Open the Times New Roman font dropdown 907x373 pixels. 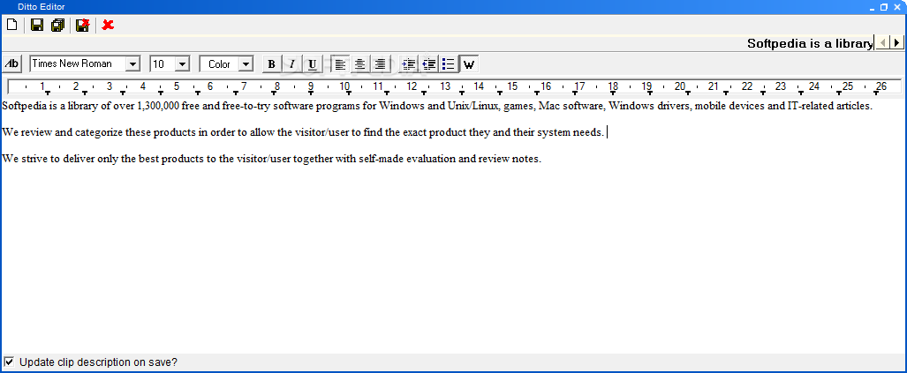[x=132, y=64]
